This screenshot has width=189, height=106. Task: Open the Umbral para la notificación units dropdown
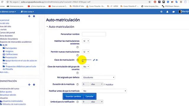[97, 102]
